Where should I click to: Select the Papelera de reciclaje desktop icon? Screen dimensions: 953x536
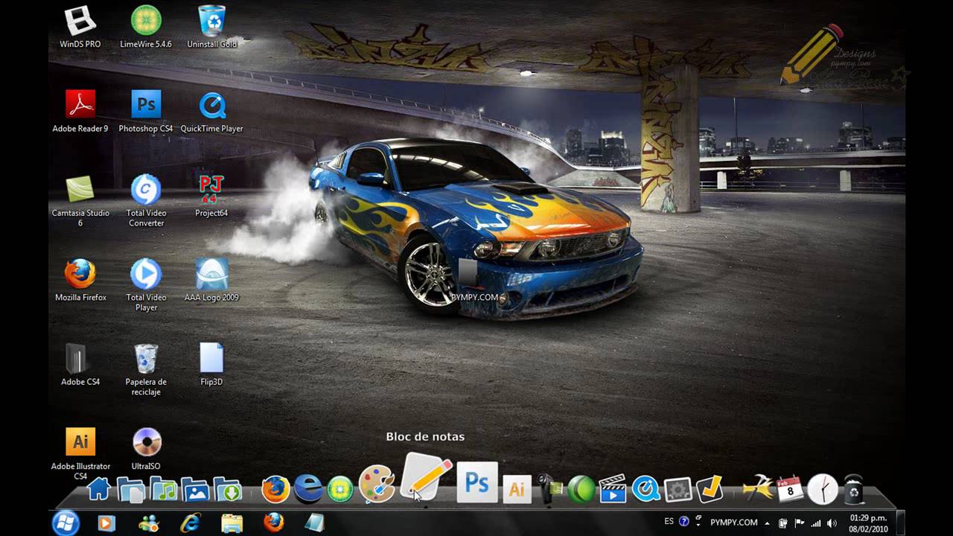[146, 369]
